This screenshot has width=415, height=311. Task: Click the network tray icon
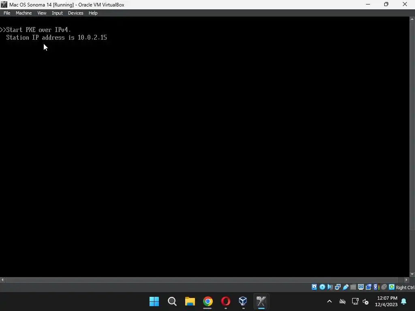355,301
